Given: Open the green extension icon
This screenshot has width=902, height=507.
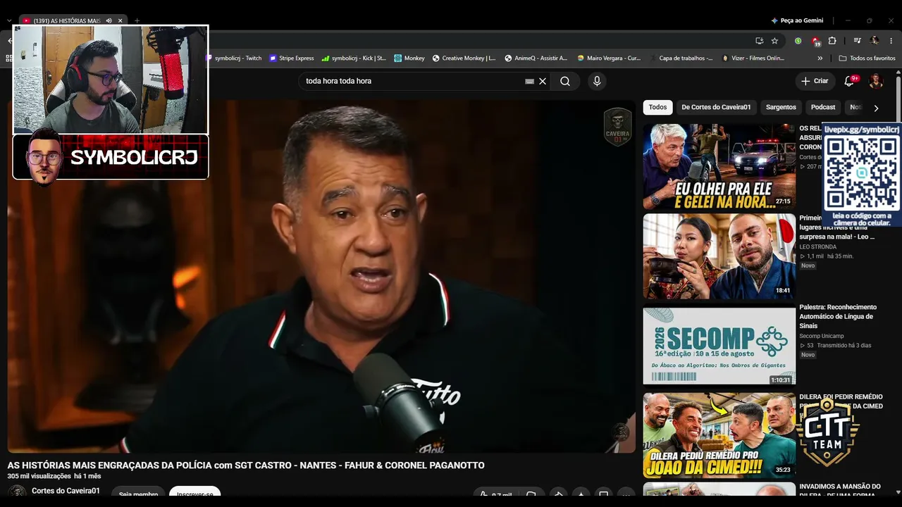Looking at the screenshot, I should [798, 41].
